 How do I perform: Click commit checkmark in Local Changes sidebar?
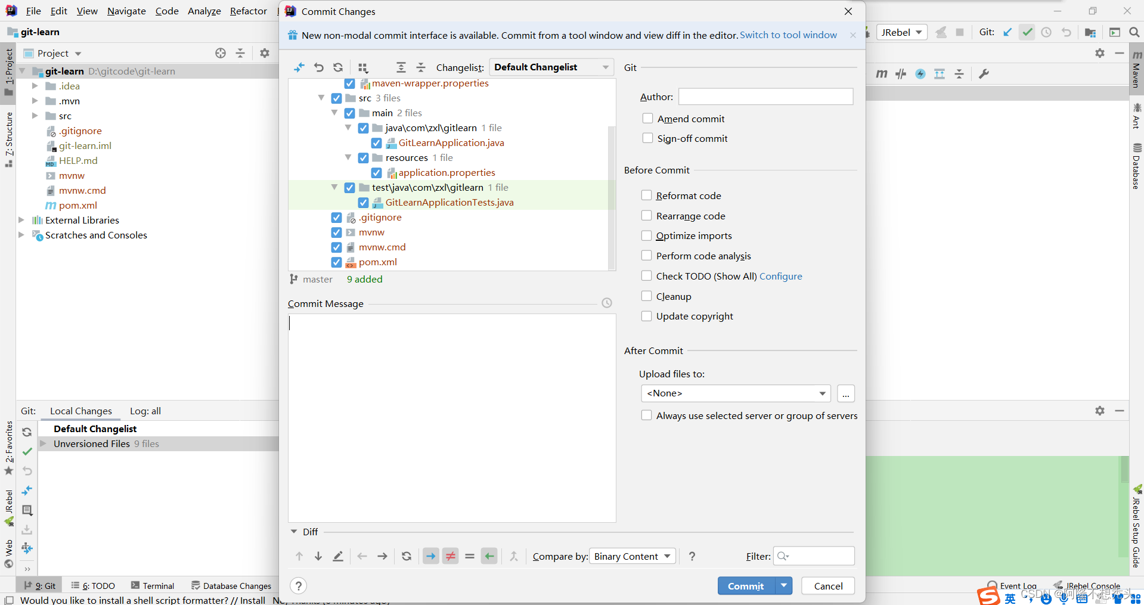coord(27,451)
